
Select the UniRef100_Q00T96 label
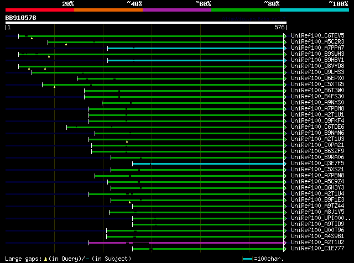pos(317,230)
